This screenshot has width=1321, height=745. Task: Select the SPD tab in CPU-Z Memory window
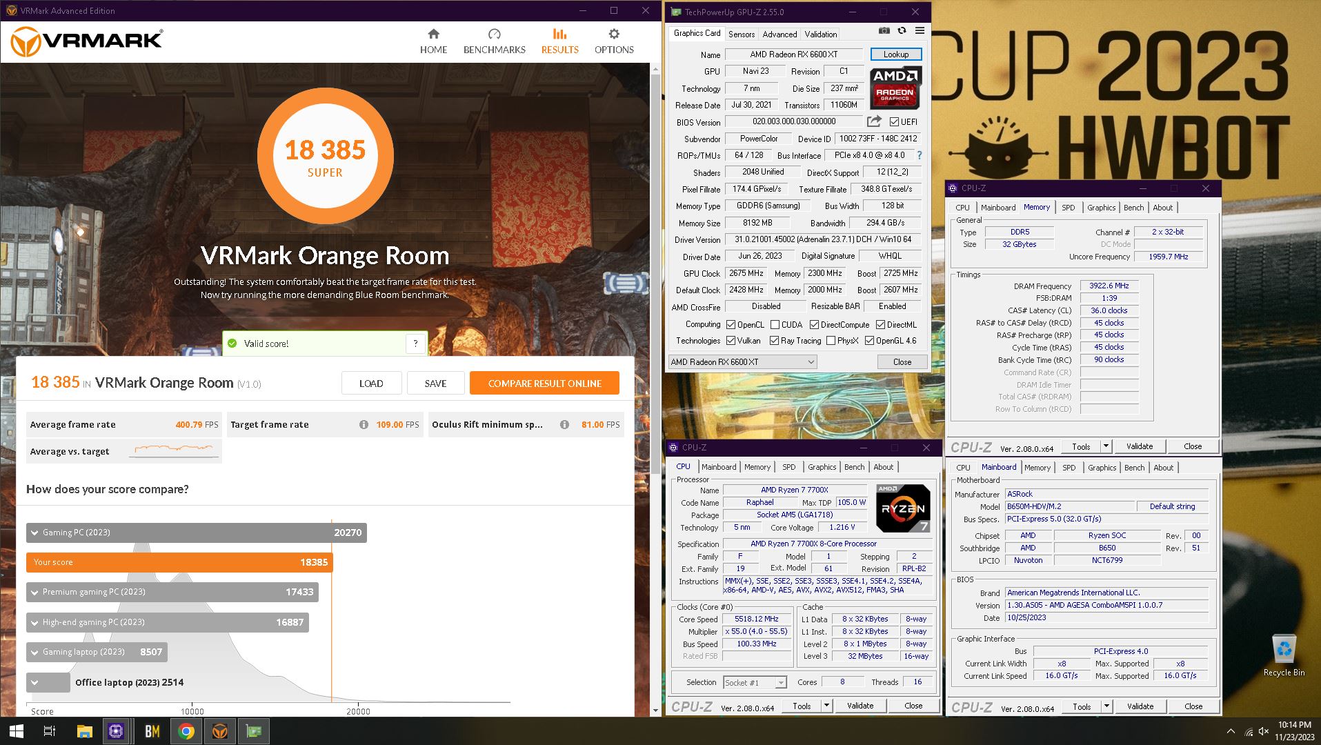click(x=1068, y=208)
